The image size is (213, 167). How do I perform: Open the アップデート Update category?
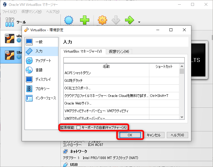(x=41, y=61)
